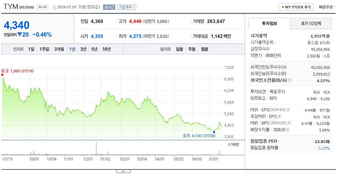Click the 2,059,813 foreign-held shares value

coord(320,74)
